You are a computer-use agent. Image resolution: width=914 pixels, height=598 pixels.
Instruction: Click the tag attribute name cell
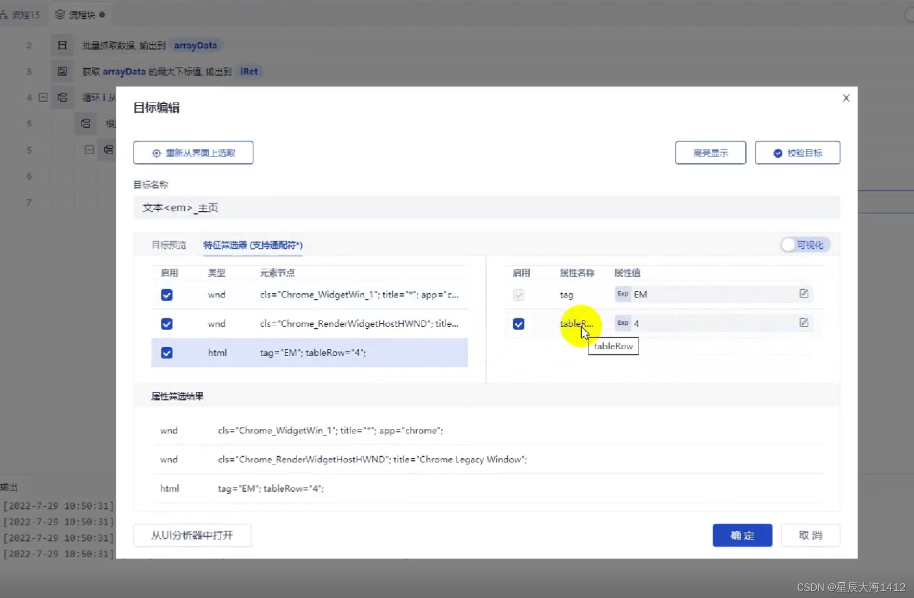click(x=566, y=294)
